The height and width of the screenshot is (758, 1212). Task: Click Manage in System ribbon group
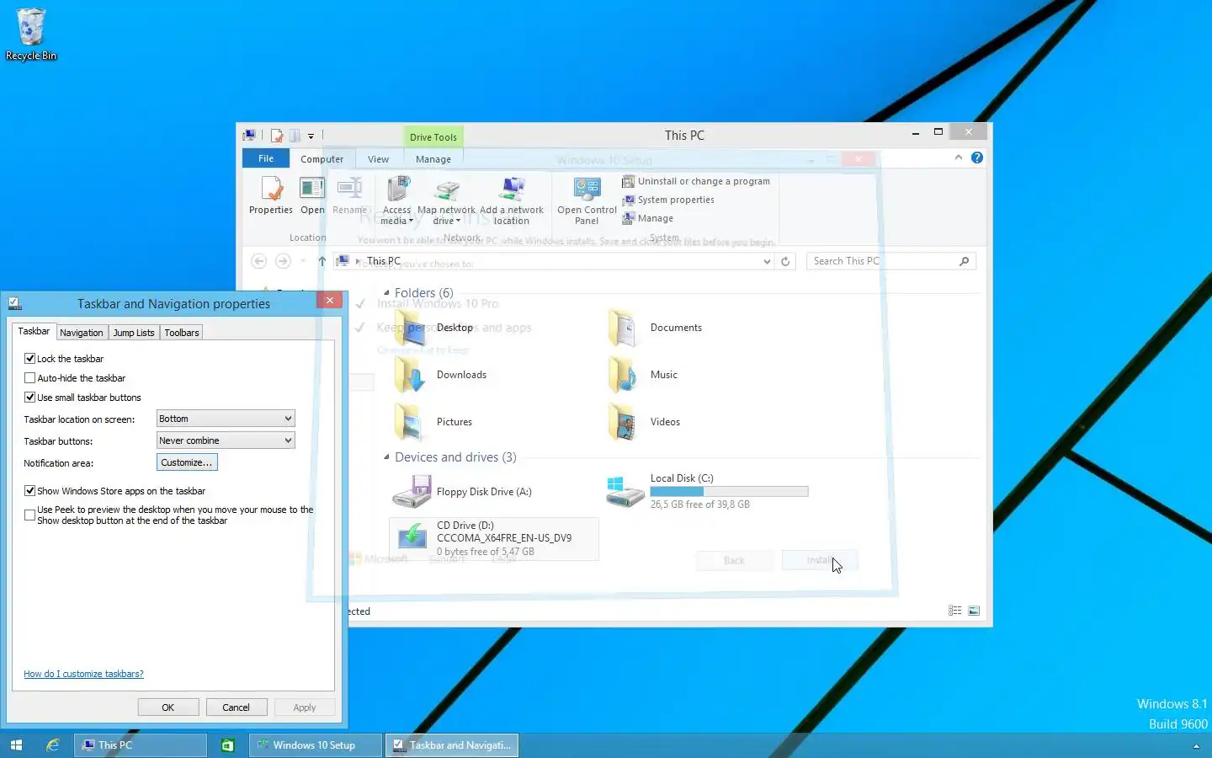(x=647, y=218)
